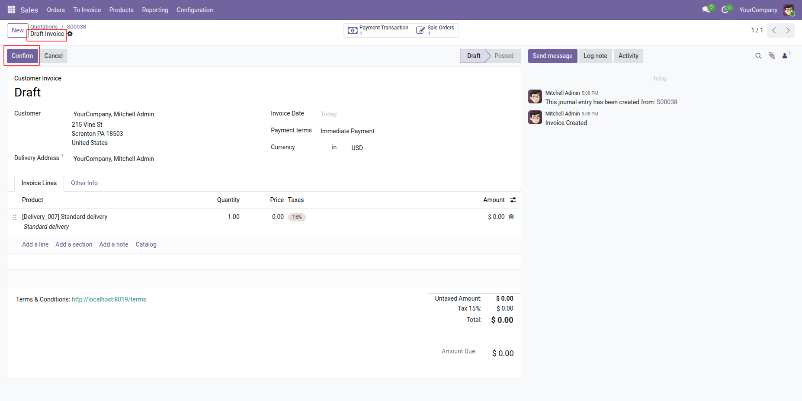
Task: Show followers icon in chatter
Action: coord(786,55)
